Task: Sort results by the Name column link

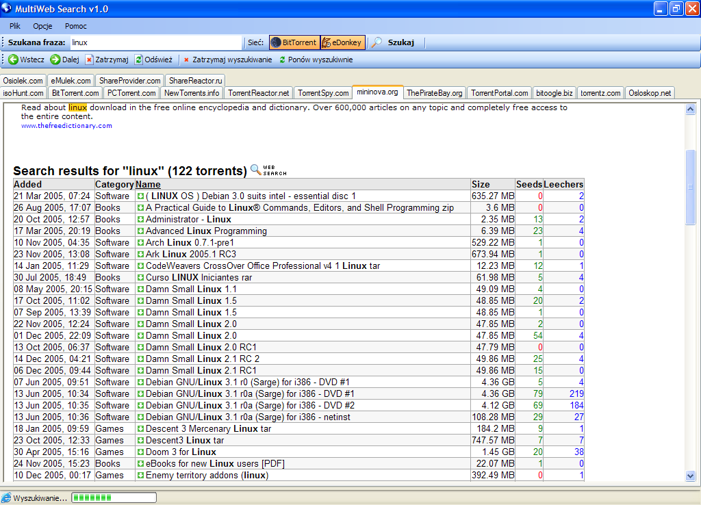Action: click(148, 184)
